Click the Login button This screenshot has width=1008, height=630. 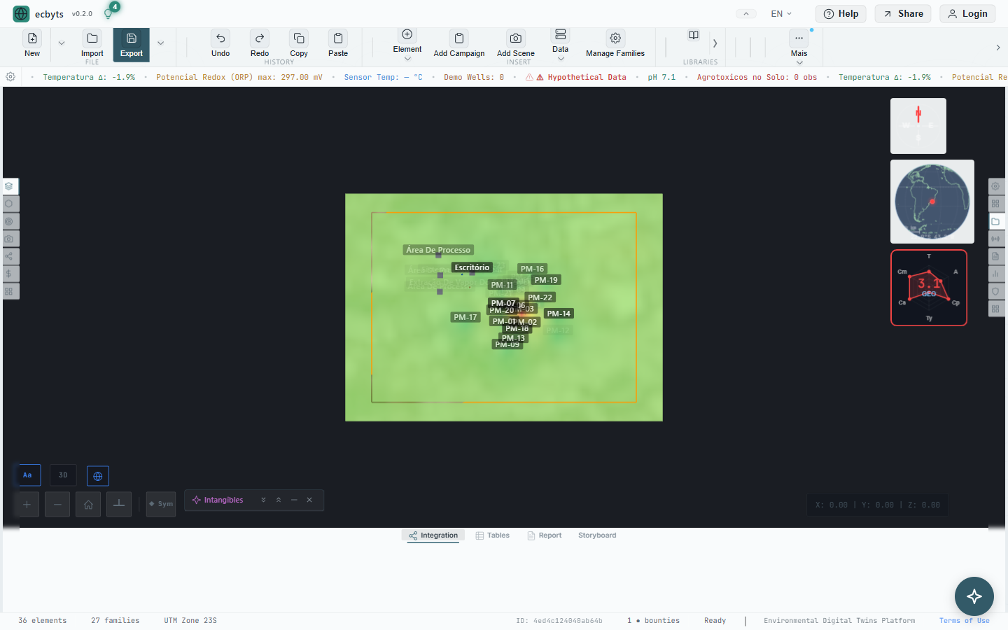[967, 14]
